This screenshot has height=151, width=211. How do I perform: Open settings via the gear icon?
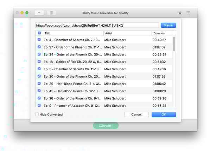[x=180, y=13]
